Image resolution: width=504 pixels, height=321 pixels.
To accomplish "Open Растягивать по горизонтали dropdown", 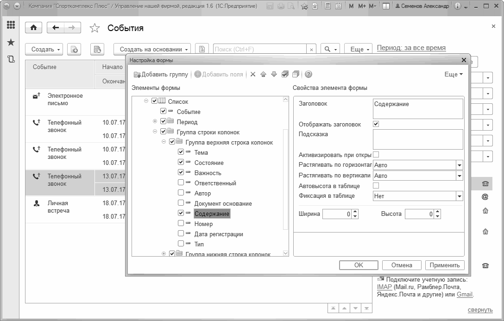I will [x=459, y=165].
